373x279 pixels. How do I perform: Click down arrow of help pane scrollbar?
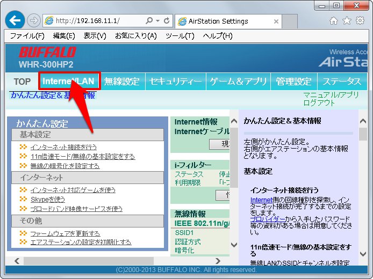(x=363, y=254)
